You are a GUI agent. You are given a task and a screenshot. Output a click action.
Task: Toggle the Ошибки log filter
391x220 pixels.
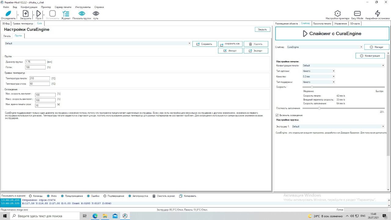[x=89, y=196]
